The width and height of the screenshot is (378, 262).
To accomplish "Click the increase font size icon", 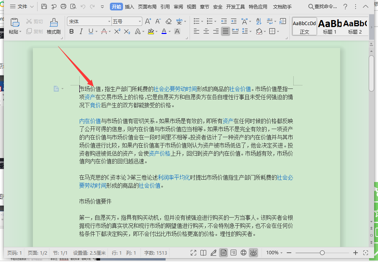I will coord(148,22).
